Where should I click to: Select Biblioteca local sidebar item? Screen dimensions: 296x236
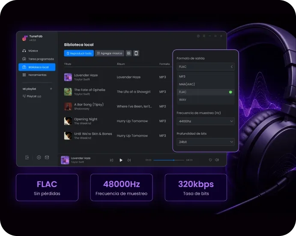pos(37,67)
